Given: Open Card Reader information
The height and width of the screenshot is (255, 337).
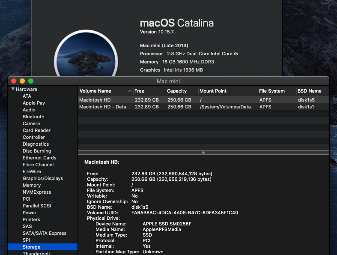Looking at the screenshot, I should click(36, 130).
